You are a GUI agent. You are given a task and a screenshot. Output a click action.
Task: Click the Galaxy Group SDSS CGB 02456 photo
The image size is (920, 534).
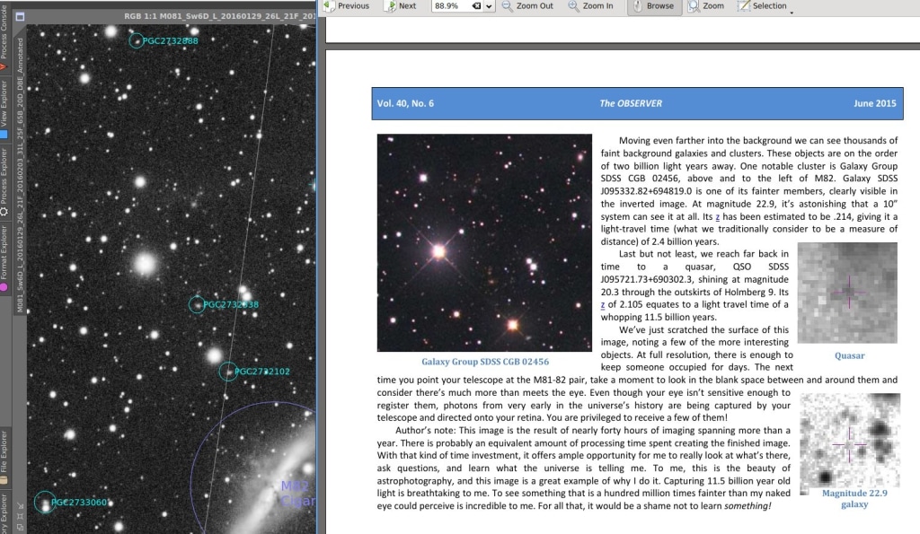(x=484, y=242)
